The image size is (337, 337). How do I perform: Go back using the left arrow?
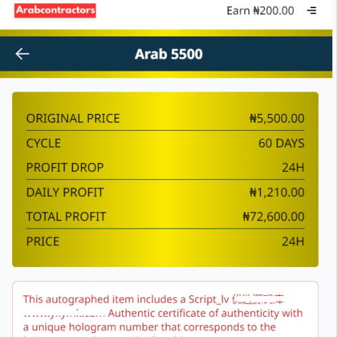pos(22,54)
